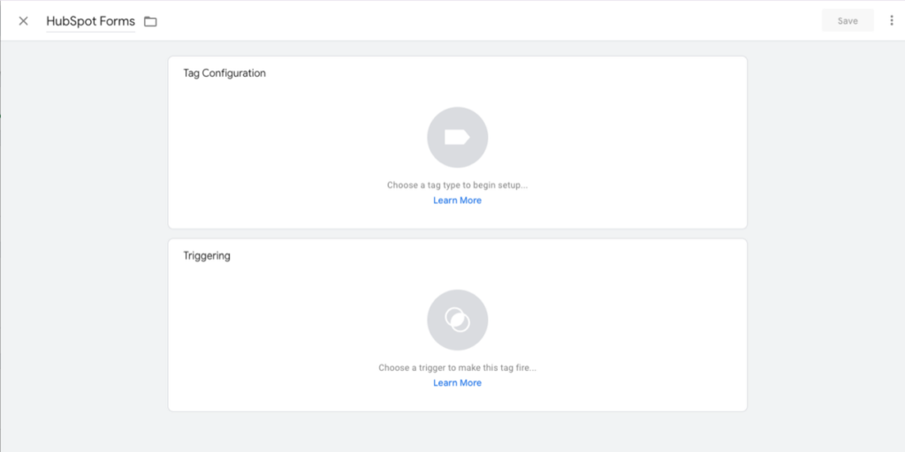The width and height of the screenshot is (905, 452).
Task: Click 'Choose a trigger to make this tag fire' text
Action: [x=457, y=368]
